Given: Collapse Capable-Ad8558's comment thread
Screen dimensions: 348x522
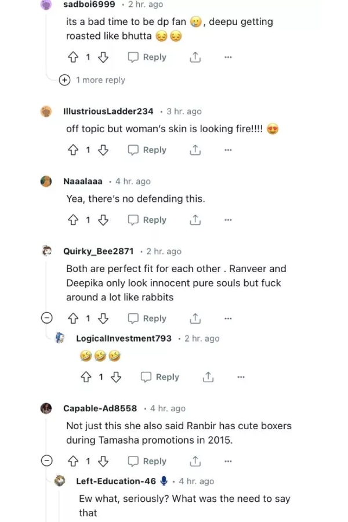Looking at the screenshot, I should (x=48, y=461).
